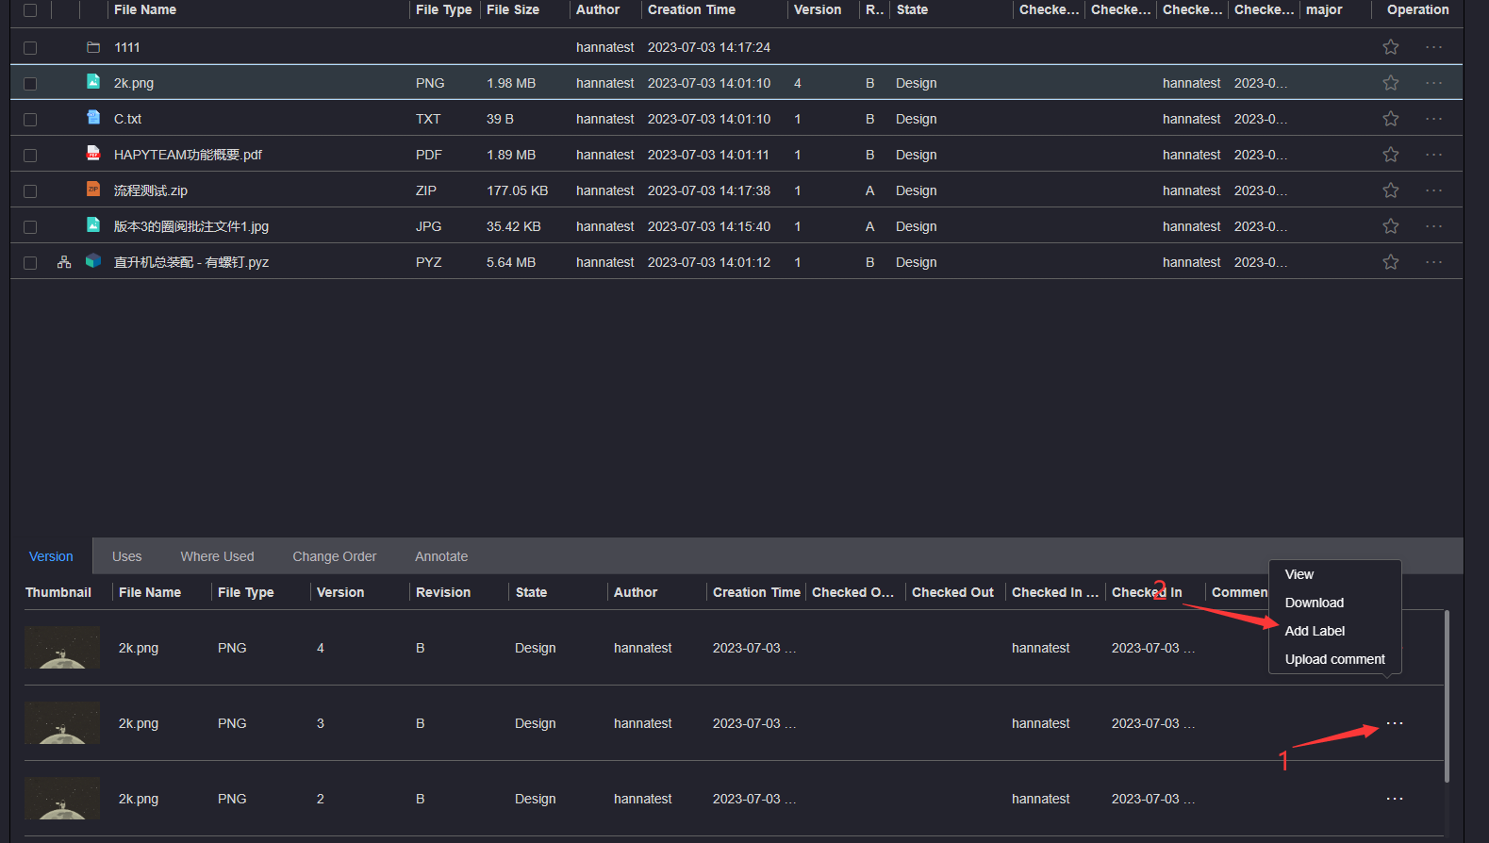
Task: Sort by File Name column header
Action: tap(145, 9)
